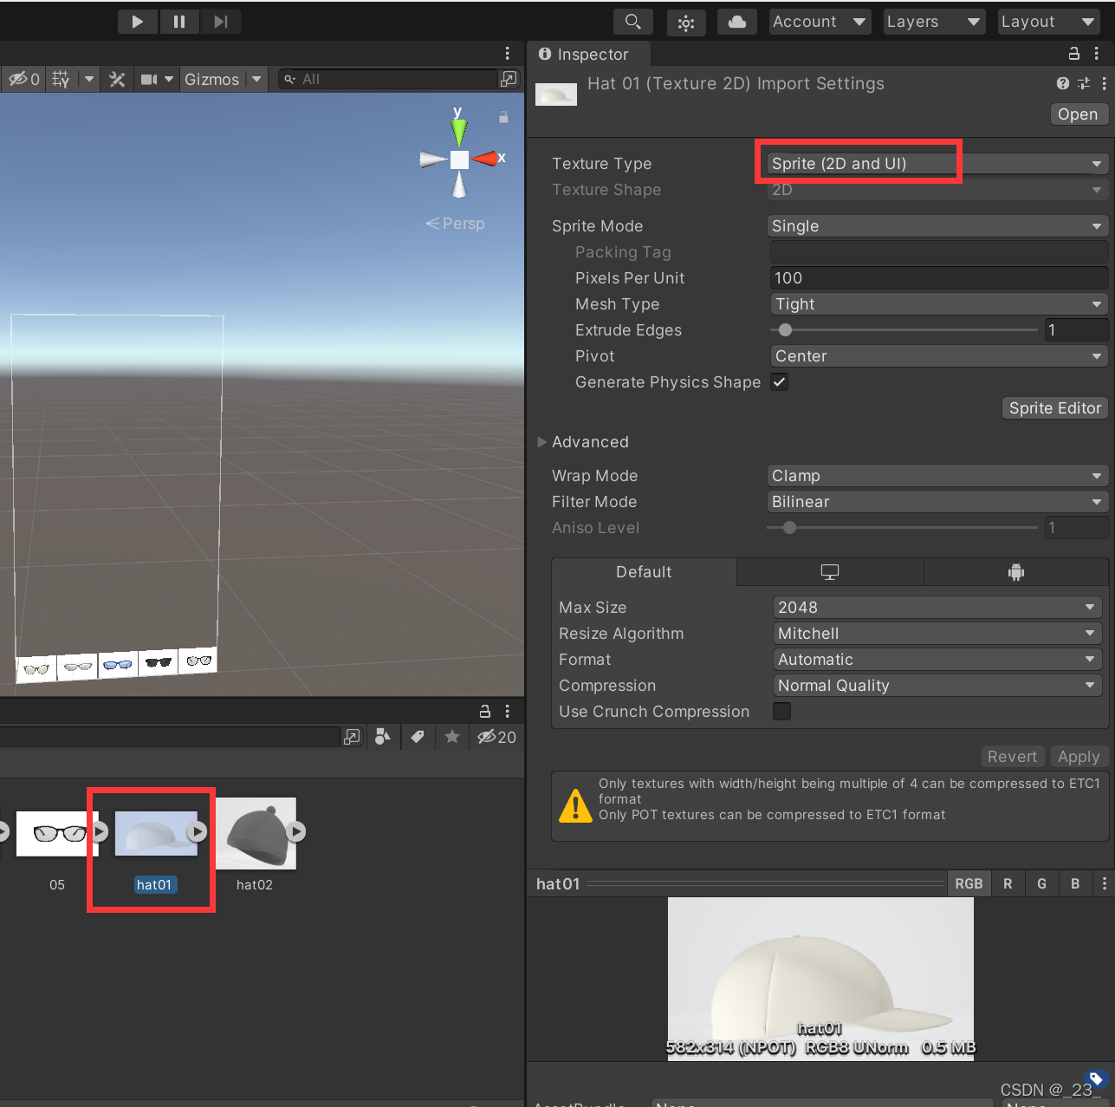This screenshot has height=1107, width=1115.
Task: Click the search by label tag icon
Action: [418, 737]
